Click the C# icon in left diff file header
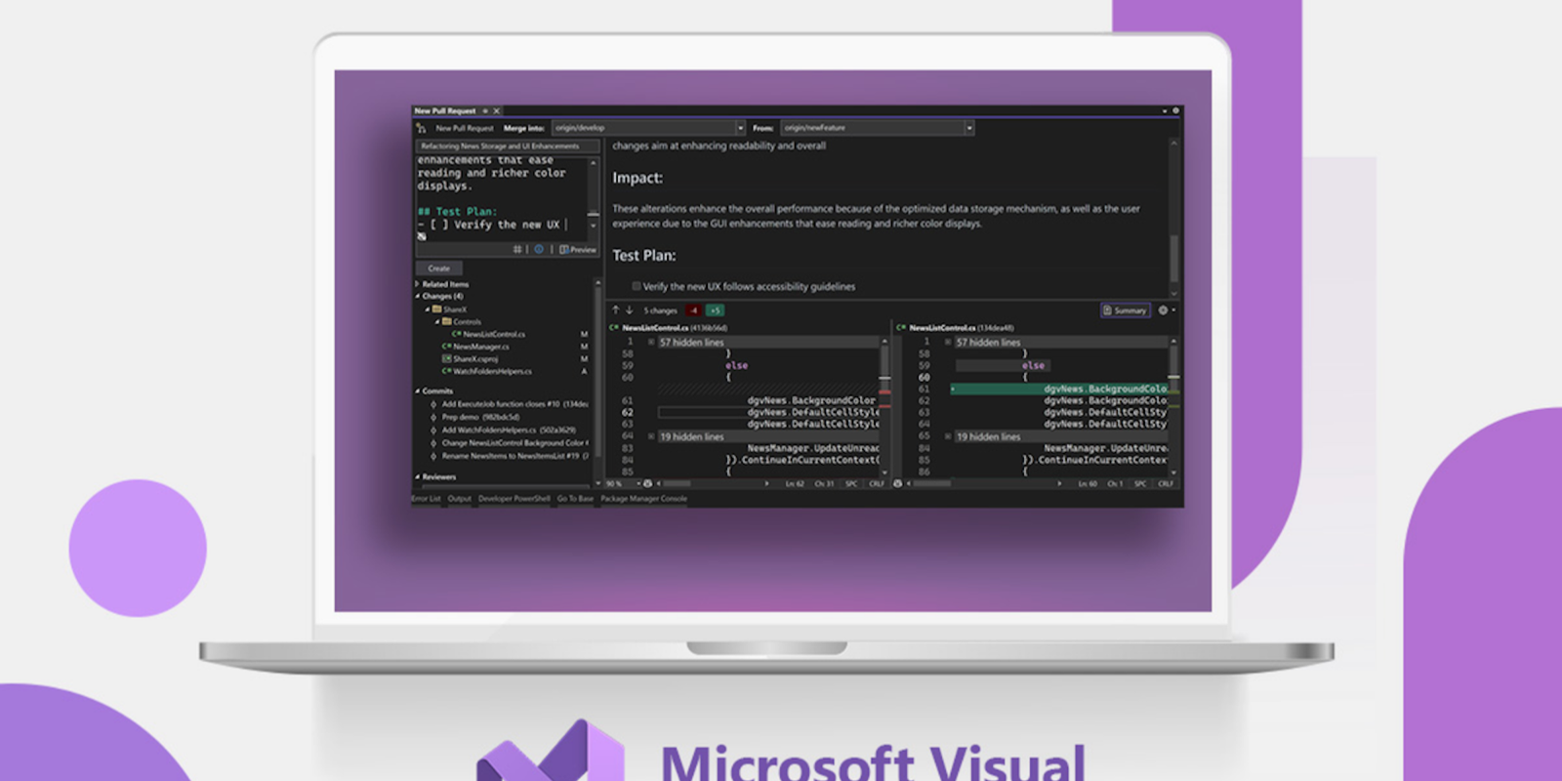The height and width of the screenshot is (781, 1562). point(614,328)
